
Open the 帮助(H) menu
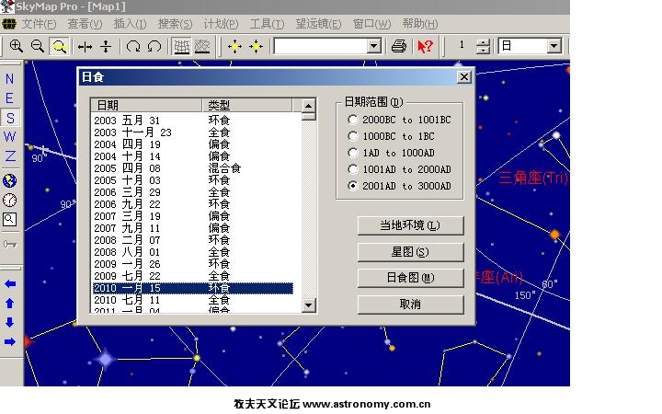click(x=419, y=24)
